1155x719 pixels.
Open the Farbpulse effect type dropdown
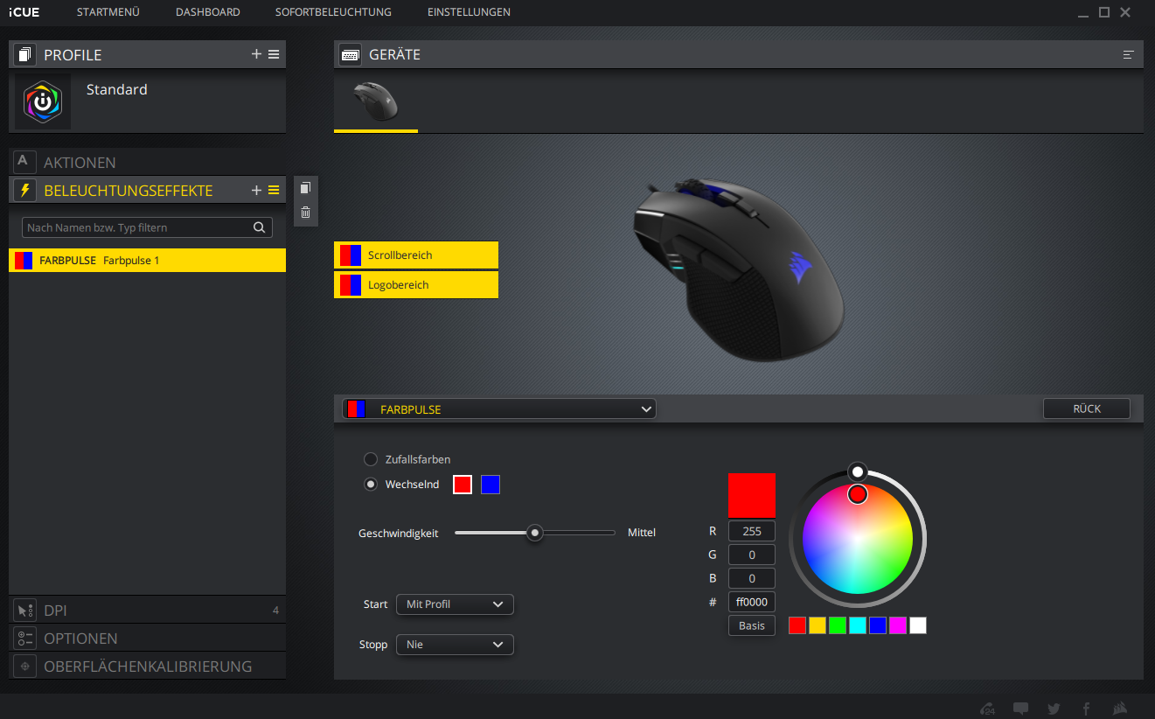(499, 408)
